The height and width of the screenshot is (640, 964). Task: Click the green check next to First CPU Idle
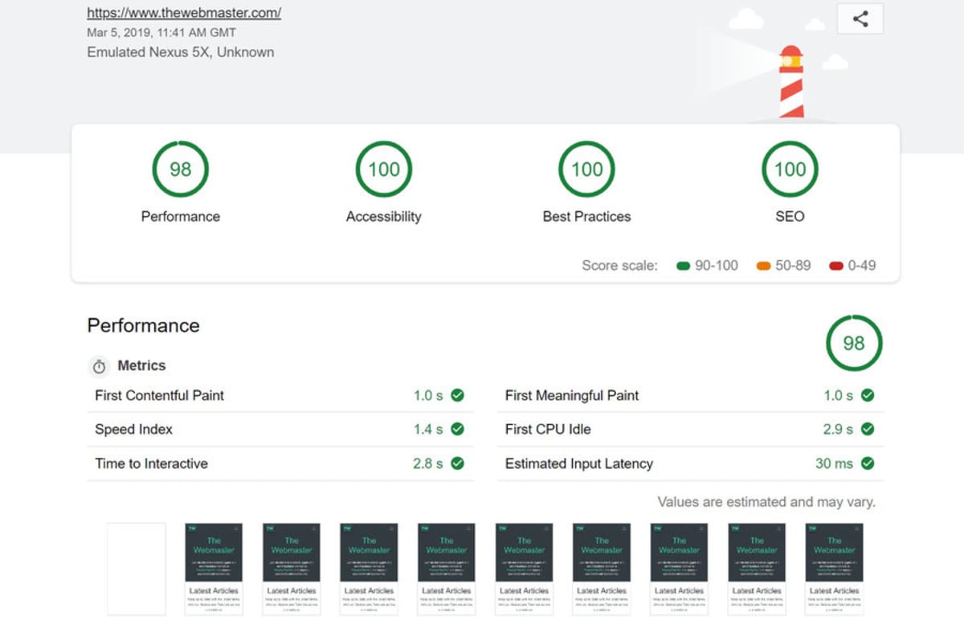tap(868, 429)
